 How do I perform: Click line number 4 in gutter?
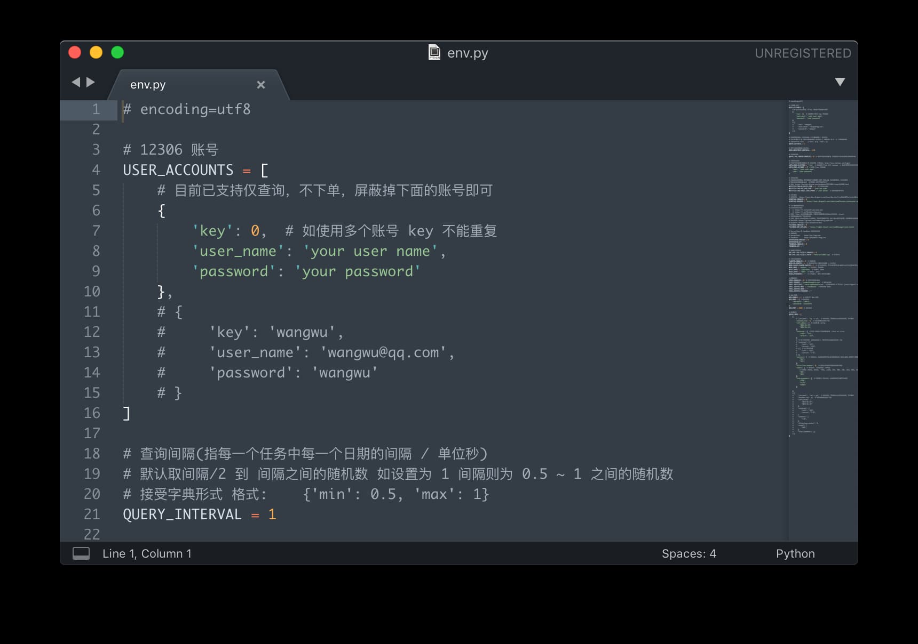tap(96, 170)
